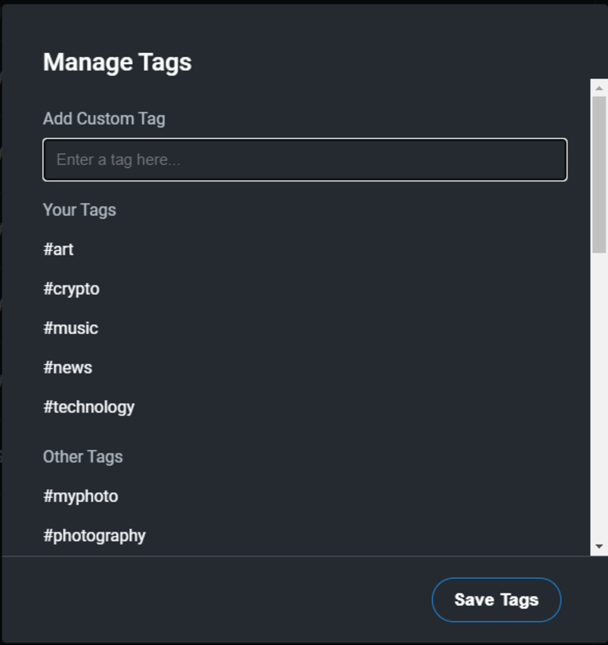This screenshot has height=645, width=608.
Task: Choose the #crypto tag
Action: coord(71,289)
